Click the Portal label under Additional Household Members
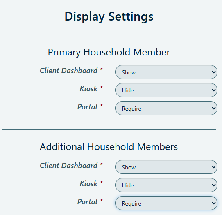The height and width of the screenshot is (215, 222). pyautogui.click(x=87, y=202)
